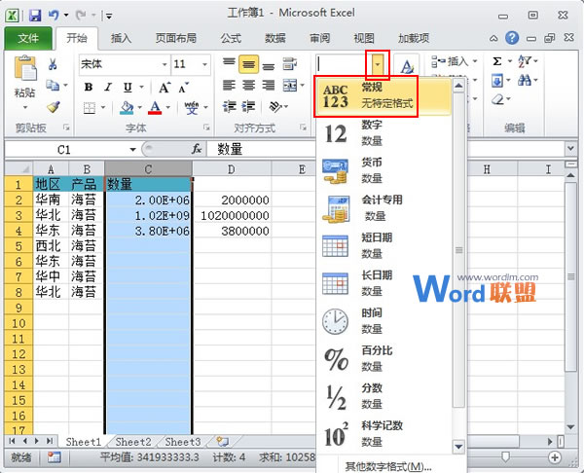The image size is (584, 473).
Task: Click the fx insert function icon
Action: click(x=197, y=149)
